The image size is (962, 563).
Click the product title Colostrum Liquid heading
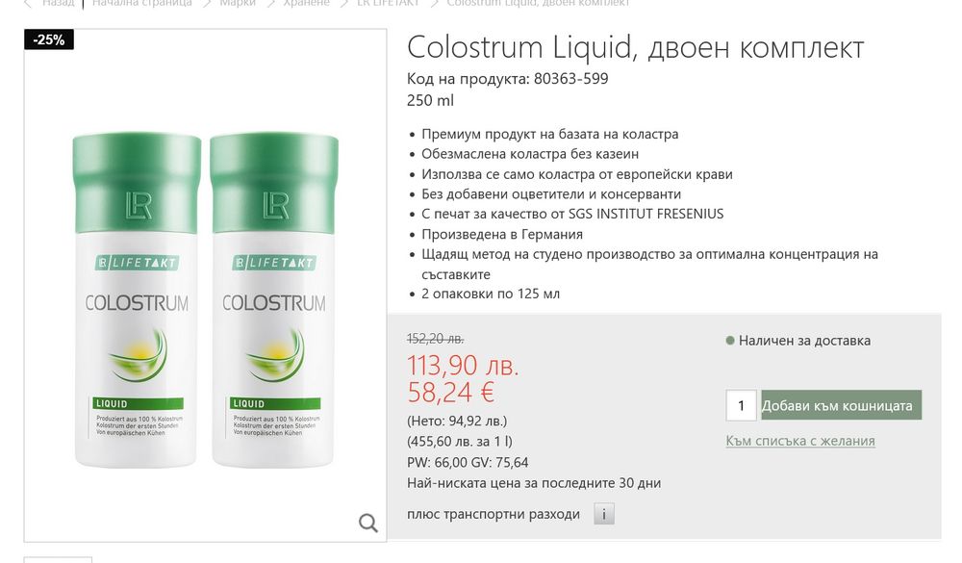coord(635,47)
